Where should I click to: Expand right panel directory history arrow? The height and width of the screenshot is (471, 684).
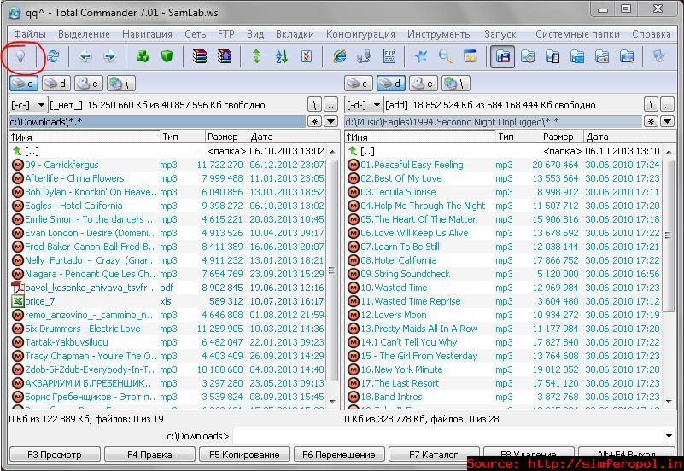click(668, 121)
